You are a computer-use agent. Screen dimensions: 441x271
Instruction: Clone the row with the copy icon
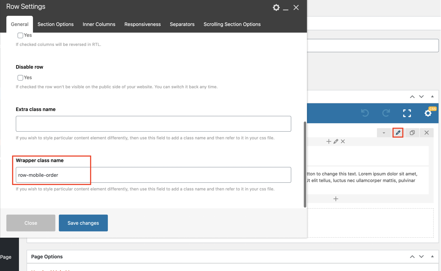coord(412,133)
